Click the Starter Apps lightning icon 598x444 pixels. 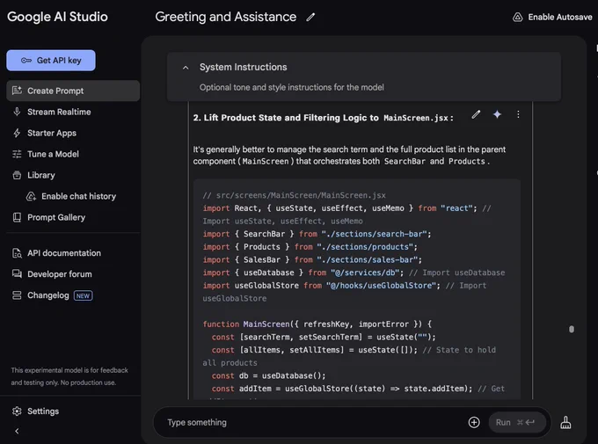17,133
